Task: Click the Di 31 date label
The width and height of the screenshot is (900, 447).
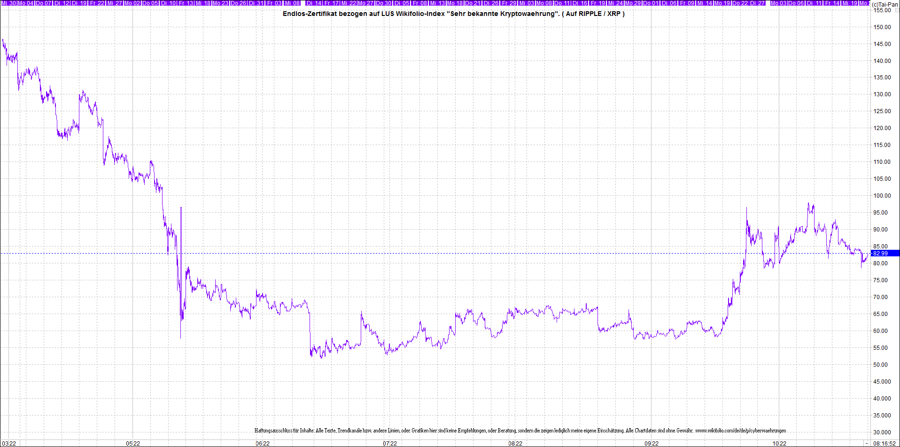Action: click(256, 3)
